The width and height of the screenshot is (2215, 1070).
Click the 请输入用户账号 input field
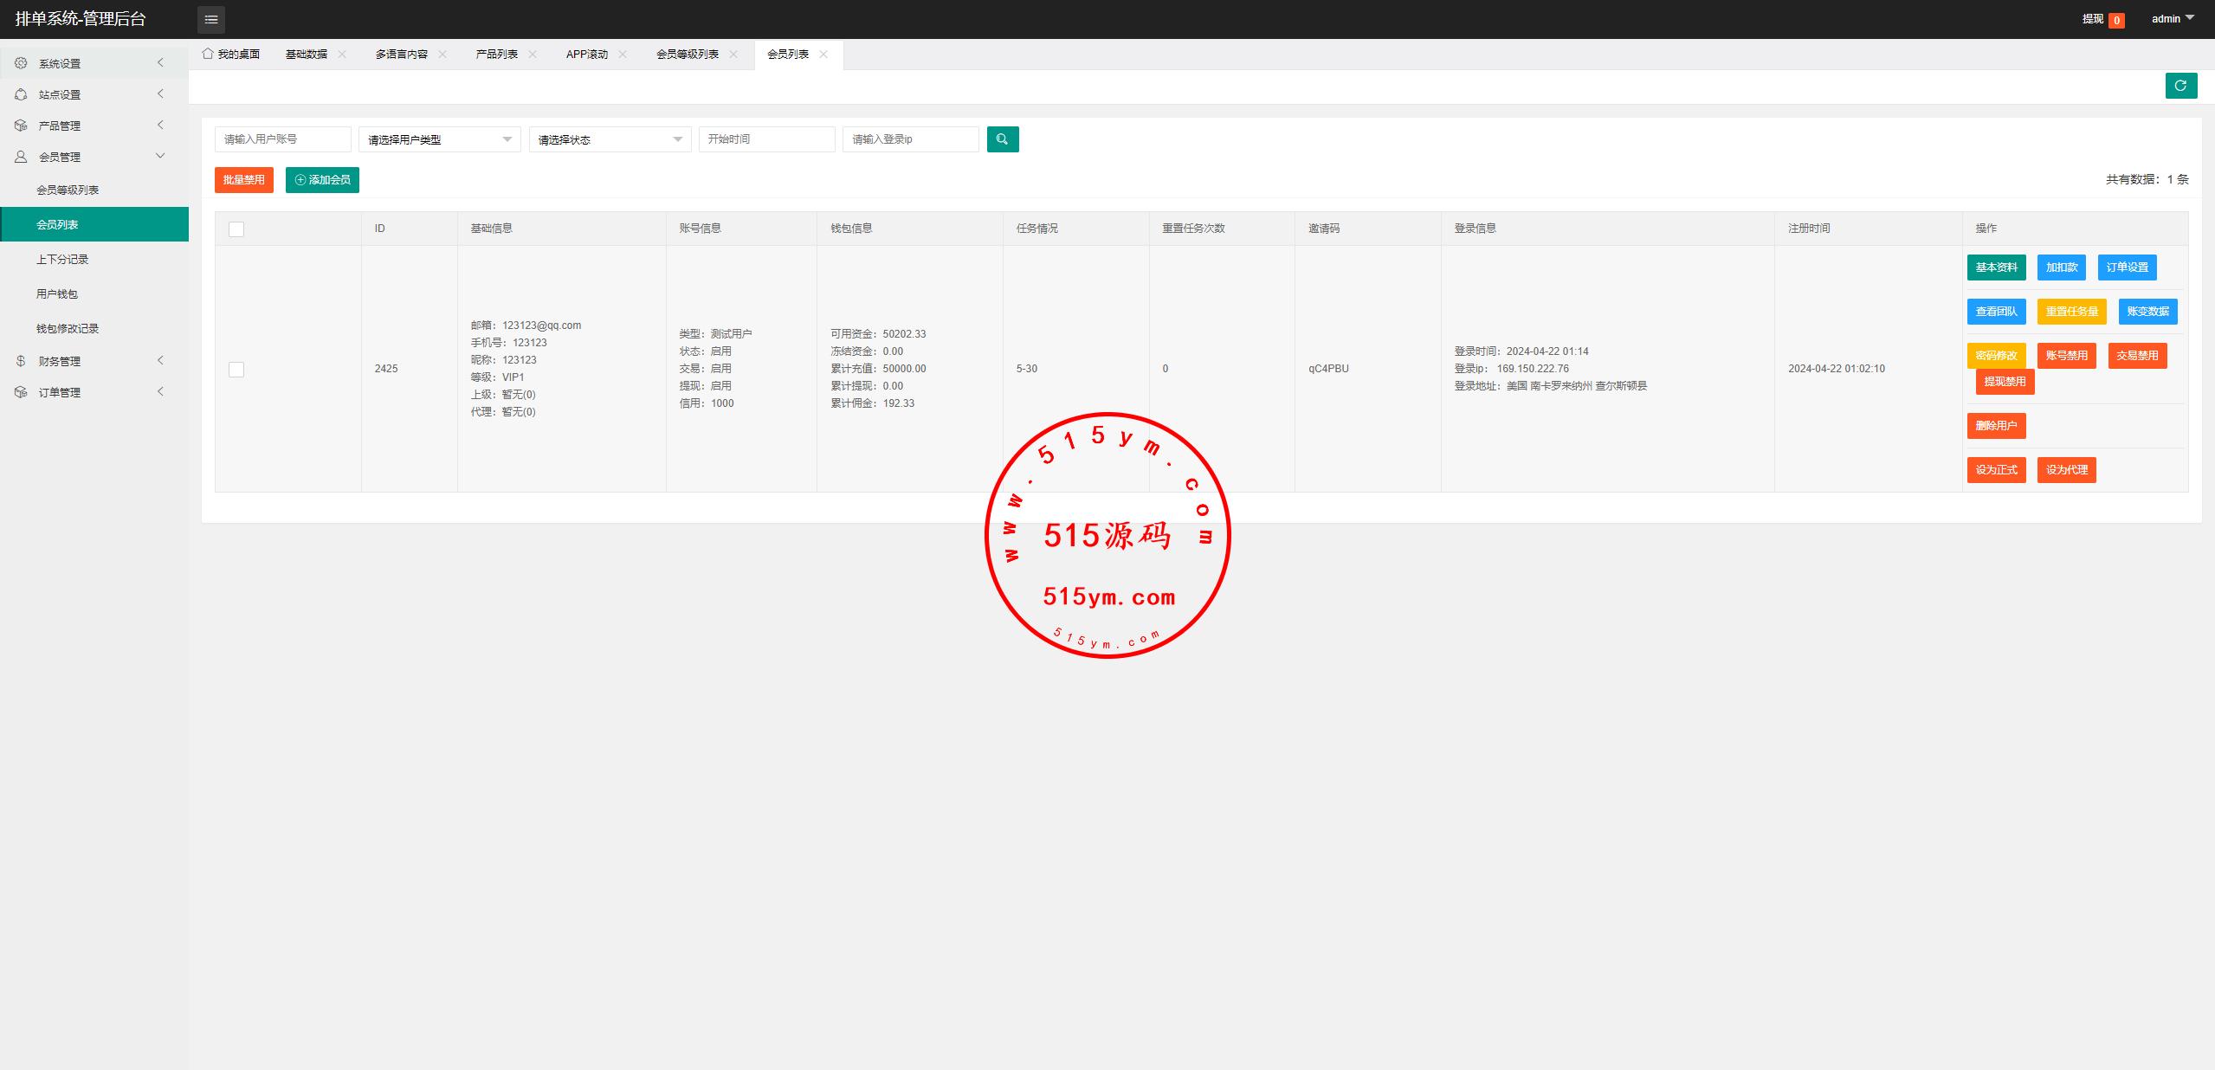(282, 139)
